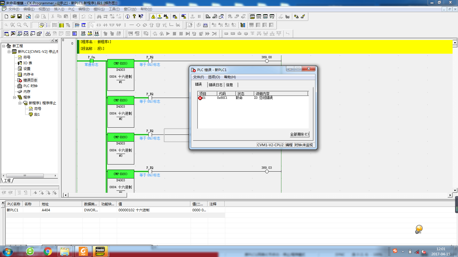Toggle the grid display button

click(x=35, y=25)
